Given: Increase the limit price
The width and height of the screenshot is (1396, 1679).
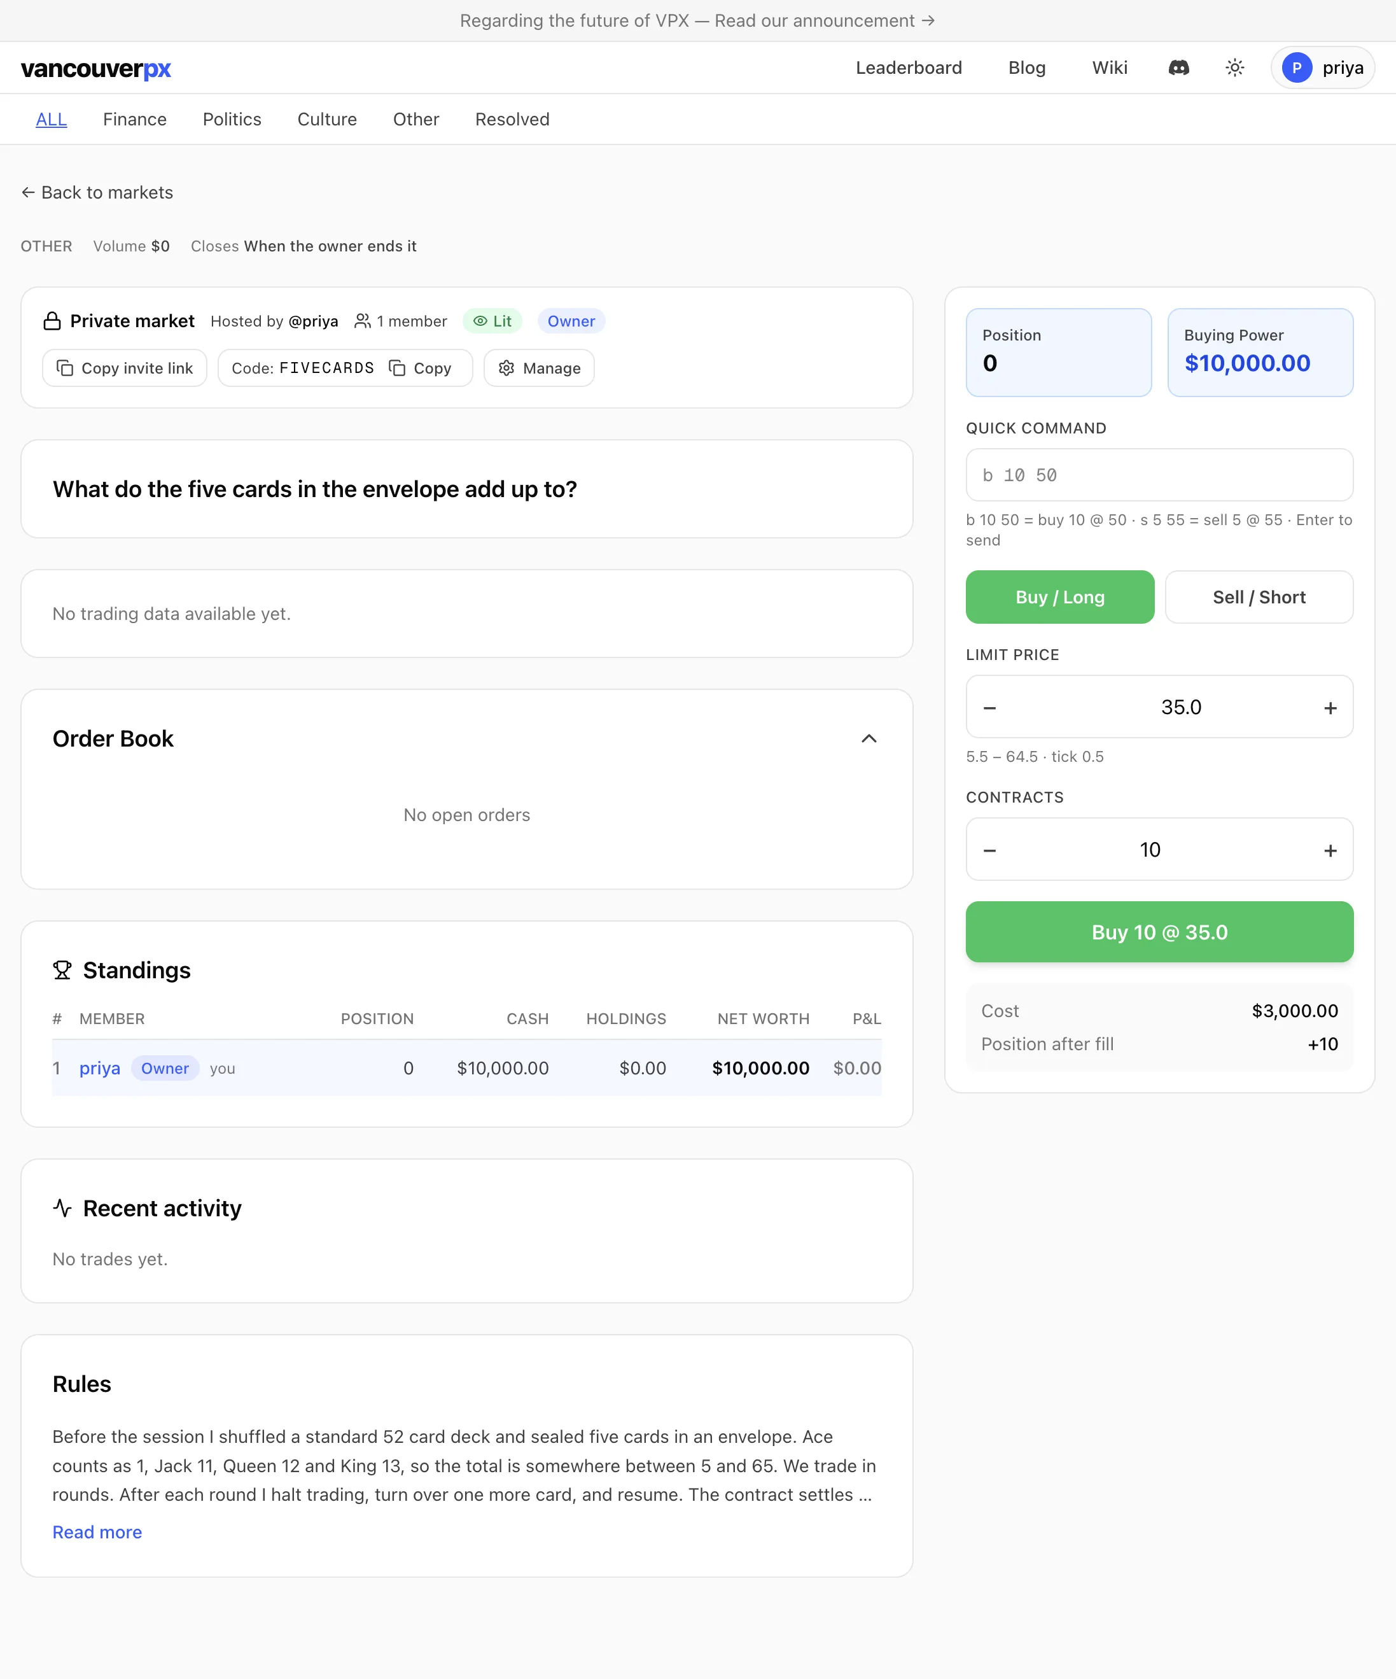Looking at the screenshot, I should pos(1330,708).
